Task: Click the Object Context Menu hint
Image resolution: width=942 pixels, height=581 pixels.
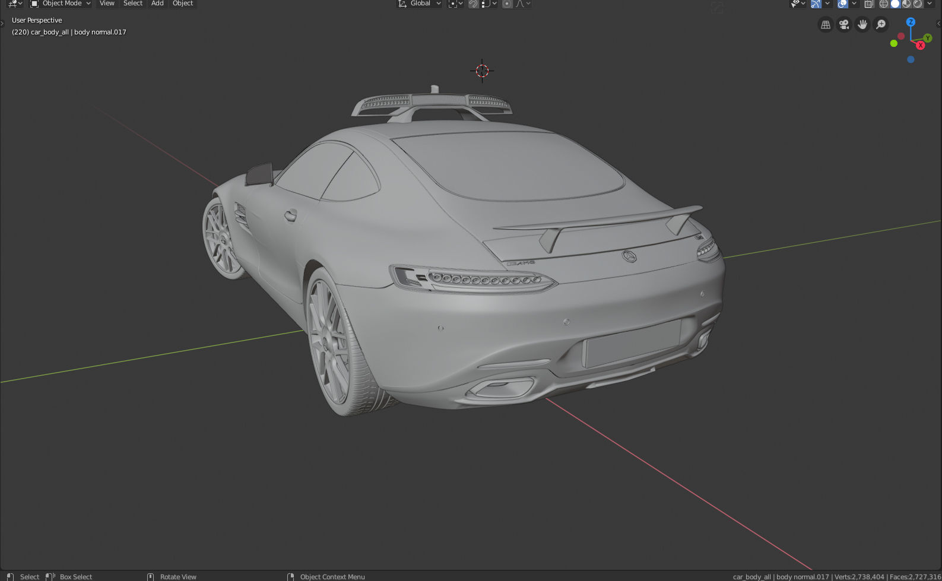Action: point(332,577)
